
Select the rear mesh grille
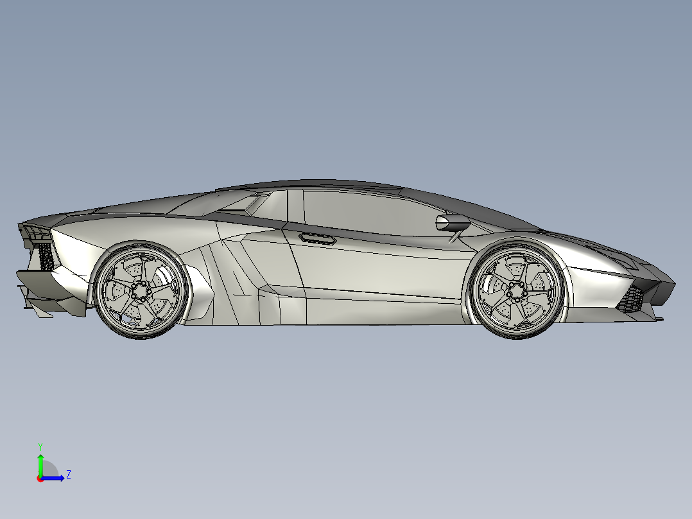point(46,256)
